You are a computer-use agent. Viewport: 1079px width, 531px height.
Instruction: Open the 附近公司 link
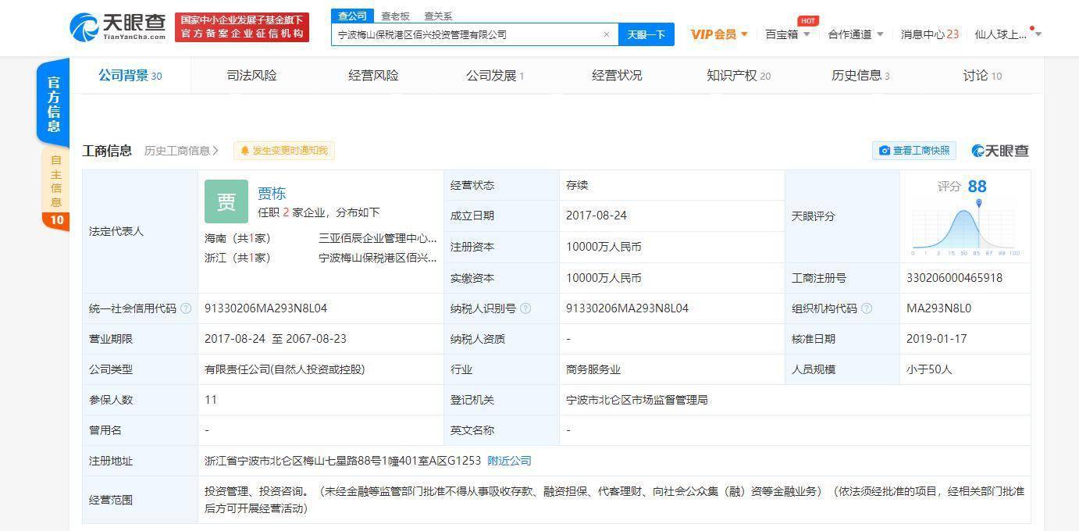[x=509, y=461]
